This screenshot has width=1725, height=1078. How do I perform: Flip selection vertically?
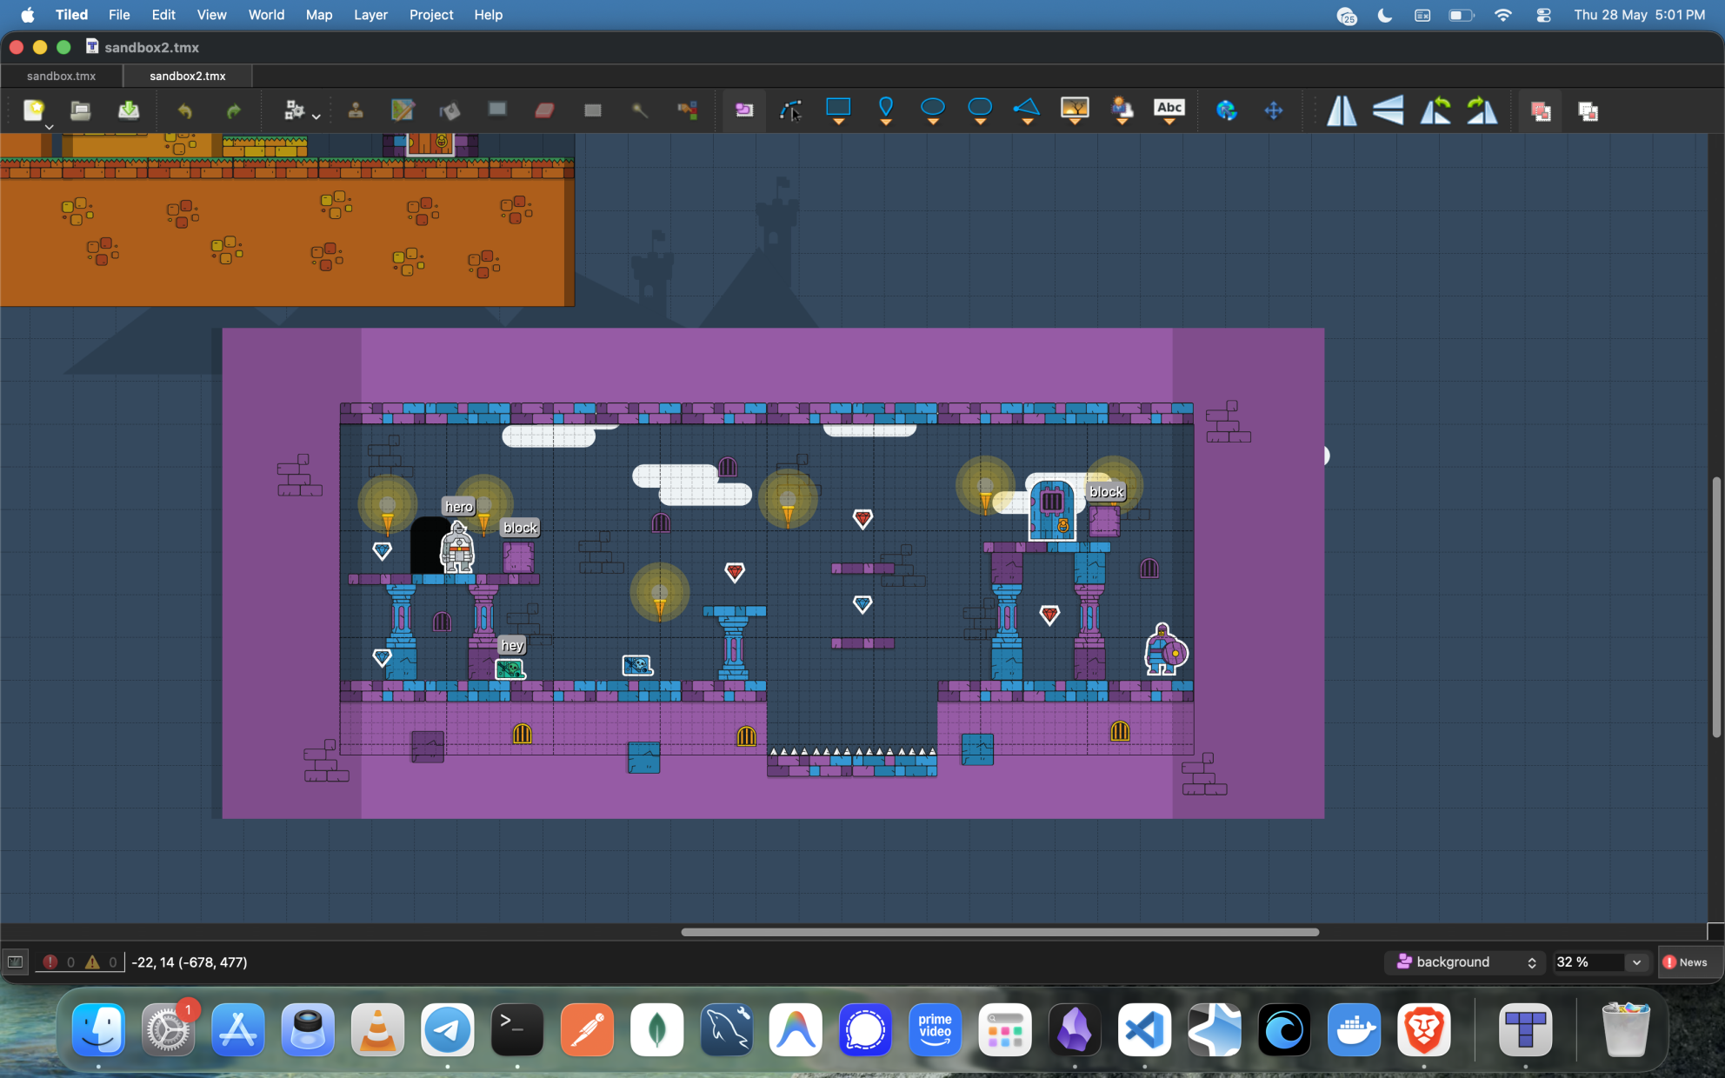click(1389, 110)
